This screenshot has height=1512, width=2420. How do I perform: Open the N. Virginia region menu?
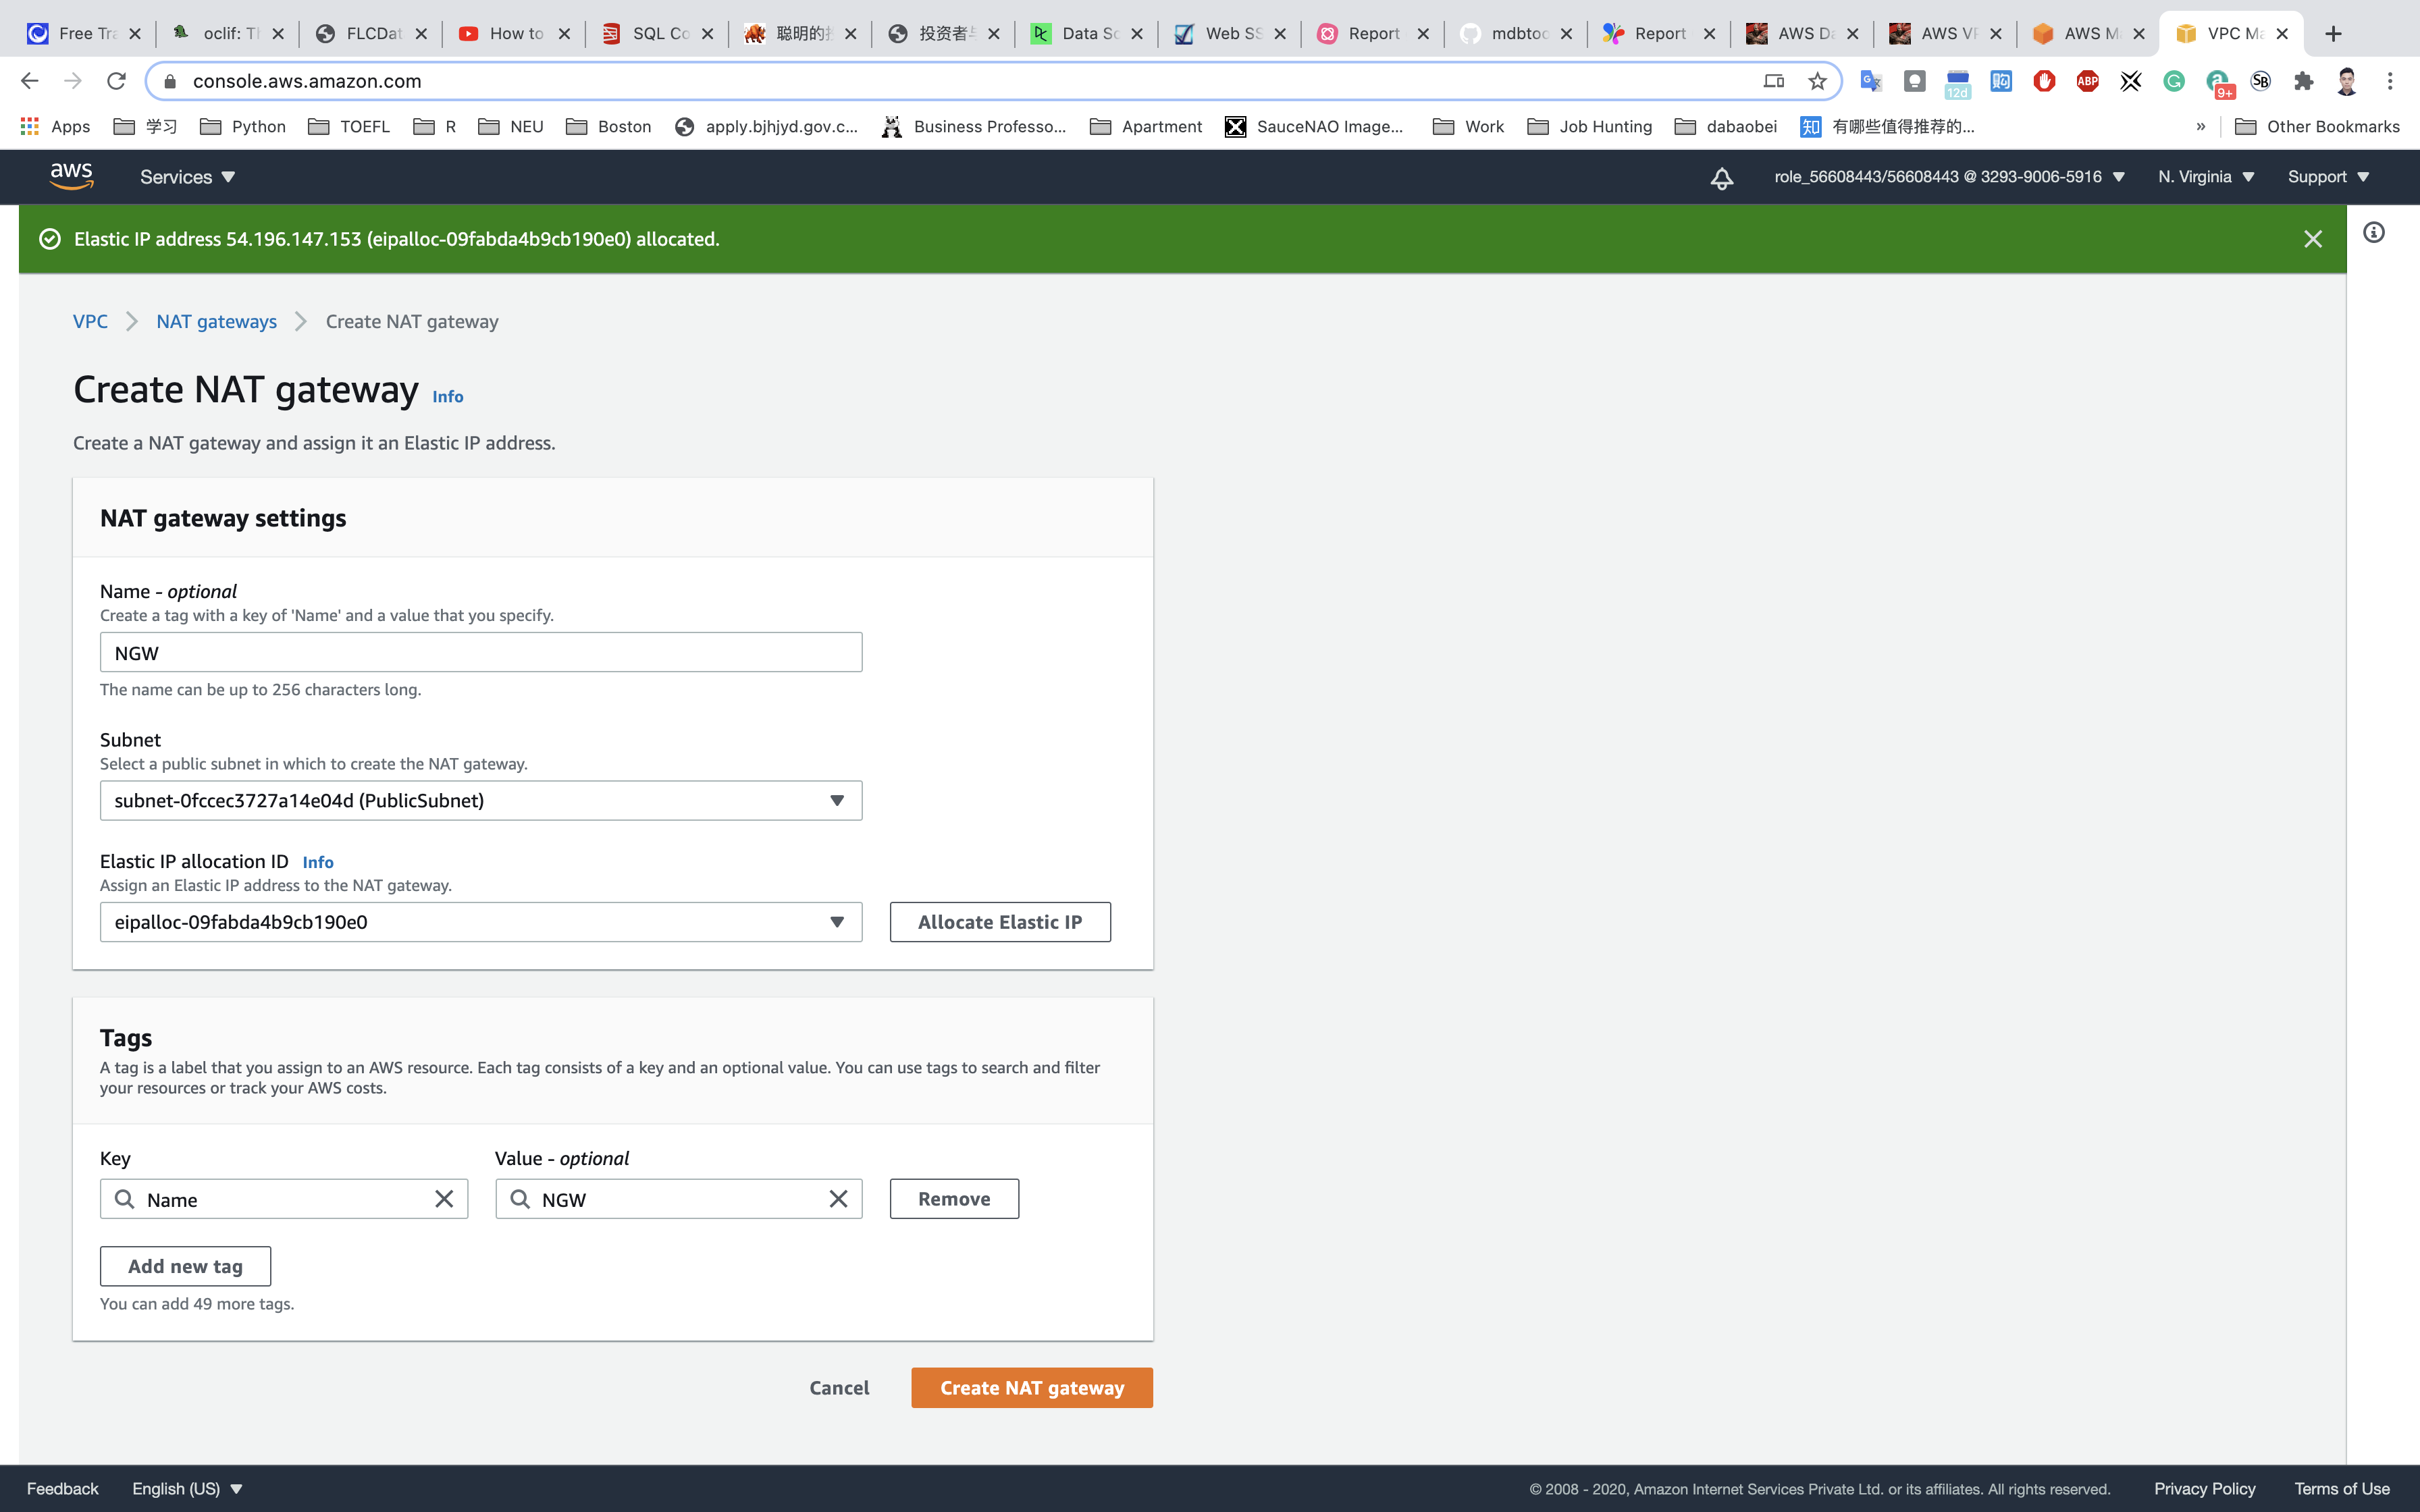coord(2205,177)
